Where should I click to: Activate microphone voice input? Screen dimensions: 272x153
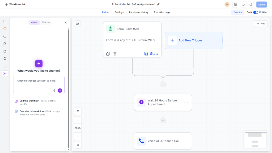[x=54, y=91]
